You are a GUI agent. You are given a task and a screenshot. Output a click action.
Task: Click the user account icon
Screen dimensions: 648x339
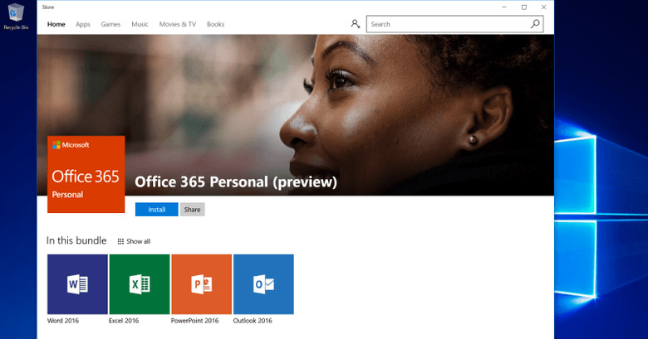pyautogui.click(x=355, y=24)
